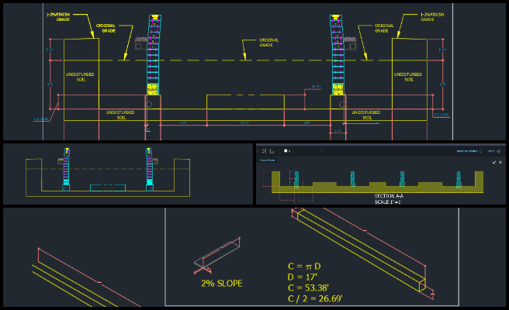Image resolution: width=509 pixels, height=310 pixels.
Task: Select the D = 17' text line
Action: pyautogui.click(x=303, y=277)
